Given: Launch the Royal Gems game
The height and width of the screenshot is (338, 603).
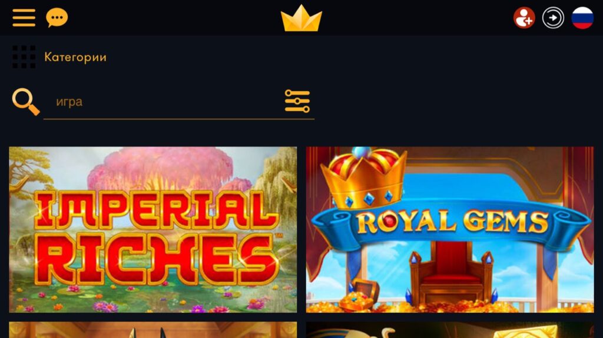Looking at the screenshot, I should (450, 229).
